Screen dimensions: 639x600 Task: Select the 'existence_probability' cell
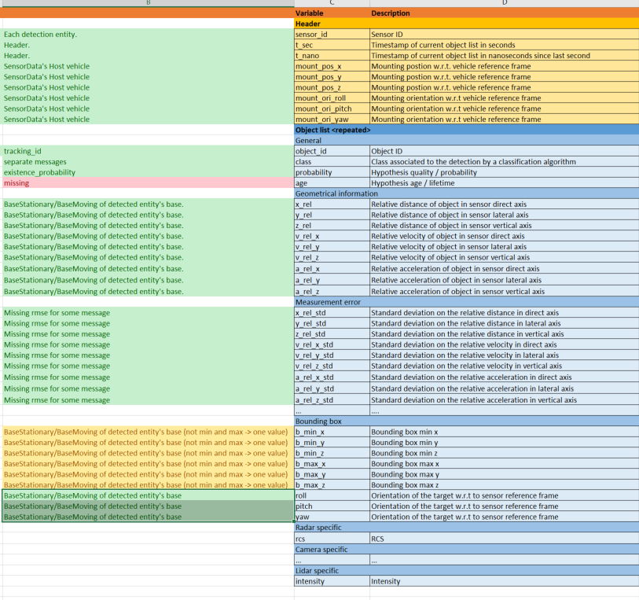click(148, 172)
